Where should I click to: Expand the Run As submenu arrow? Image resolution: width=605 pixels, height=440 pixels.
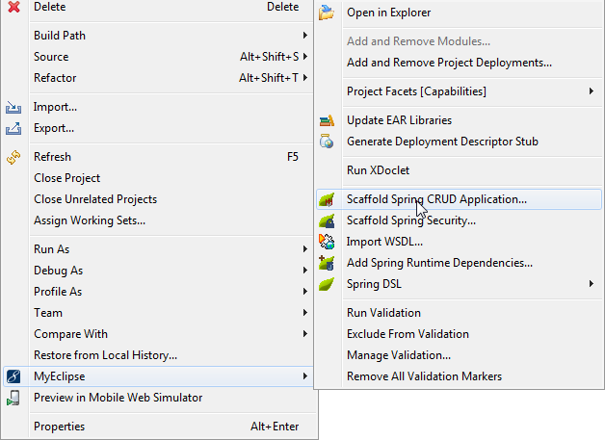tap(304, 249)
